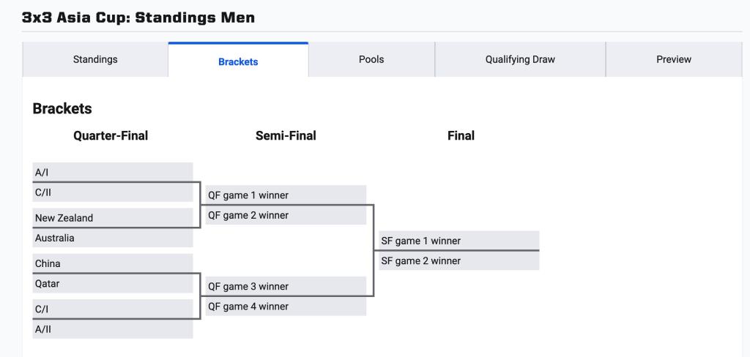Open the Qualifying Draw tab
This screenshot has height=357, width=750.
pyautogui.click(x=520, y=60)
